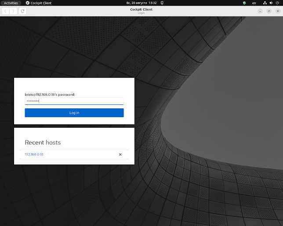Screen dimensions: 283x226
Task: Click the notification bell icon
Action: pyautogui.click(x=162, y=3)
